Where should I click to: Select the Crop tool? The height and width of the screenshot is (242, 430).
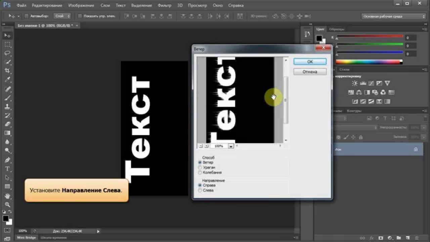coord(7,71)
